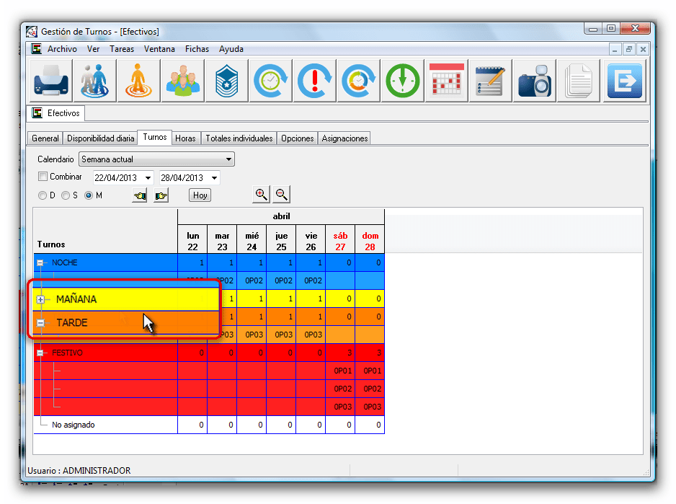Switch to the Asignaciones tab
The width and height of the screenshot is (676, 504).
pos(344,138)
